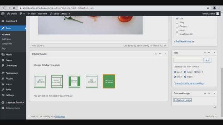Click the browser back arrow

point(3,8)
